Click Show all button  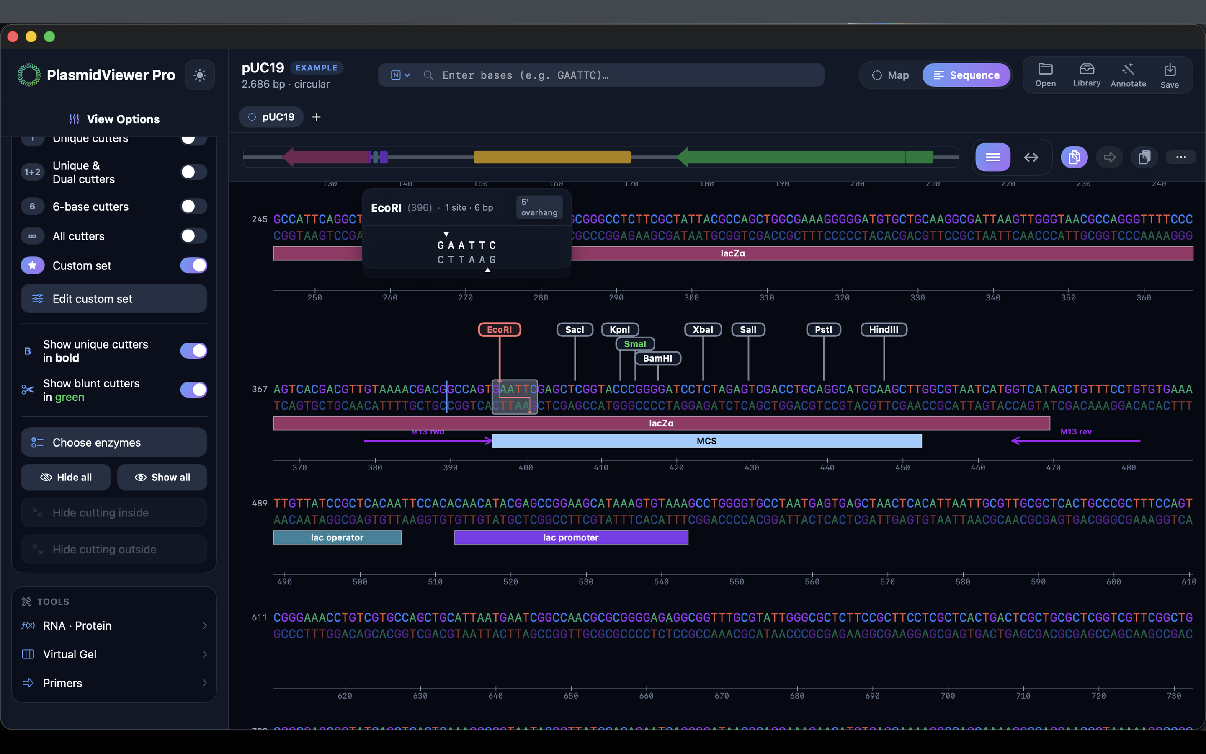[162, 477]
